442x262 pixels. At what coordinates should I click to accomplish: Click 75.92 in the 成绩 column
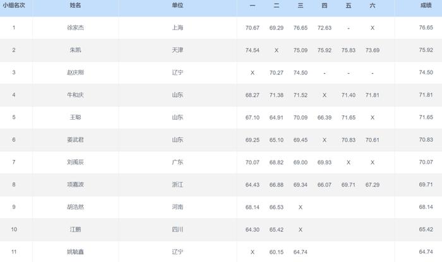click(x=426, y=50)
